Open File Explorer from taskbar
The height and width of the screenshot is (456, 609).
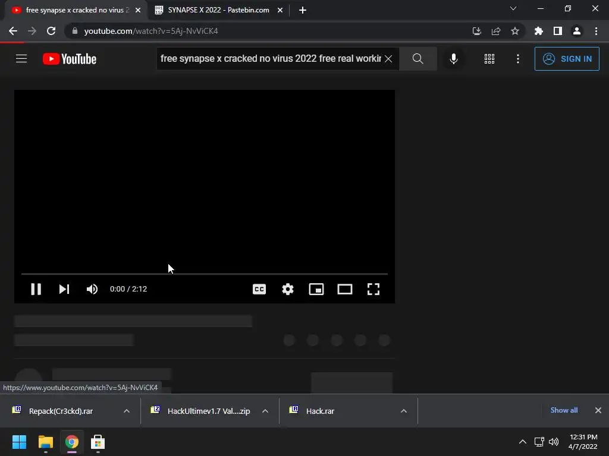[45, 442]
